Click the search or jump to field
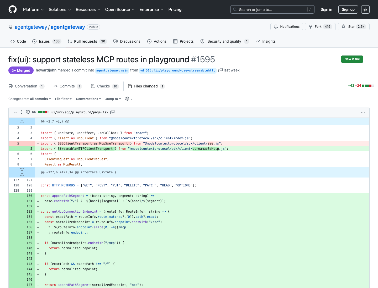The height and width of the screenshot is (288, 378). point(272,9)
